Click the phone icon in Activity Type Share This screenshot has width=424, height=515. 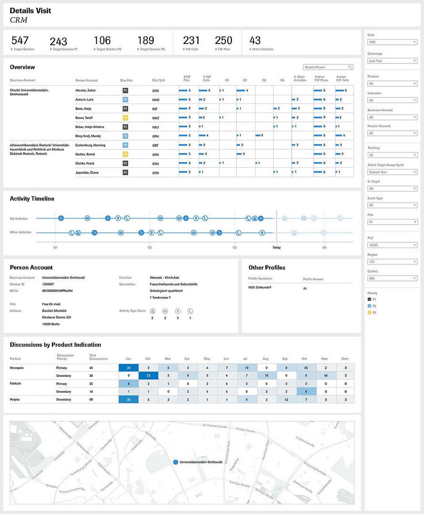190,311
